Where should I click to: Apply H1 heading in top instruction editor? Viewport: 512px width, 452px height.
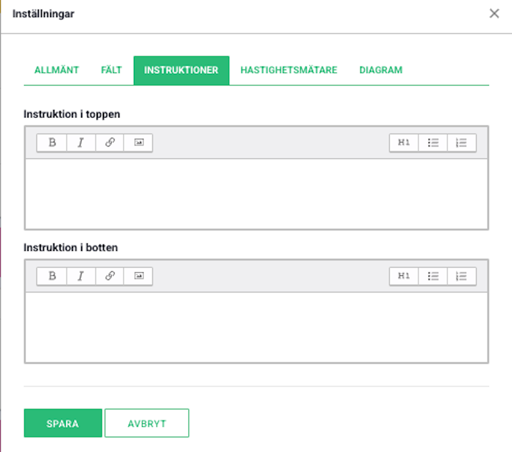(404, 142)
